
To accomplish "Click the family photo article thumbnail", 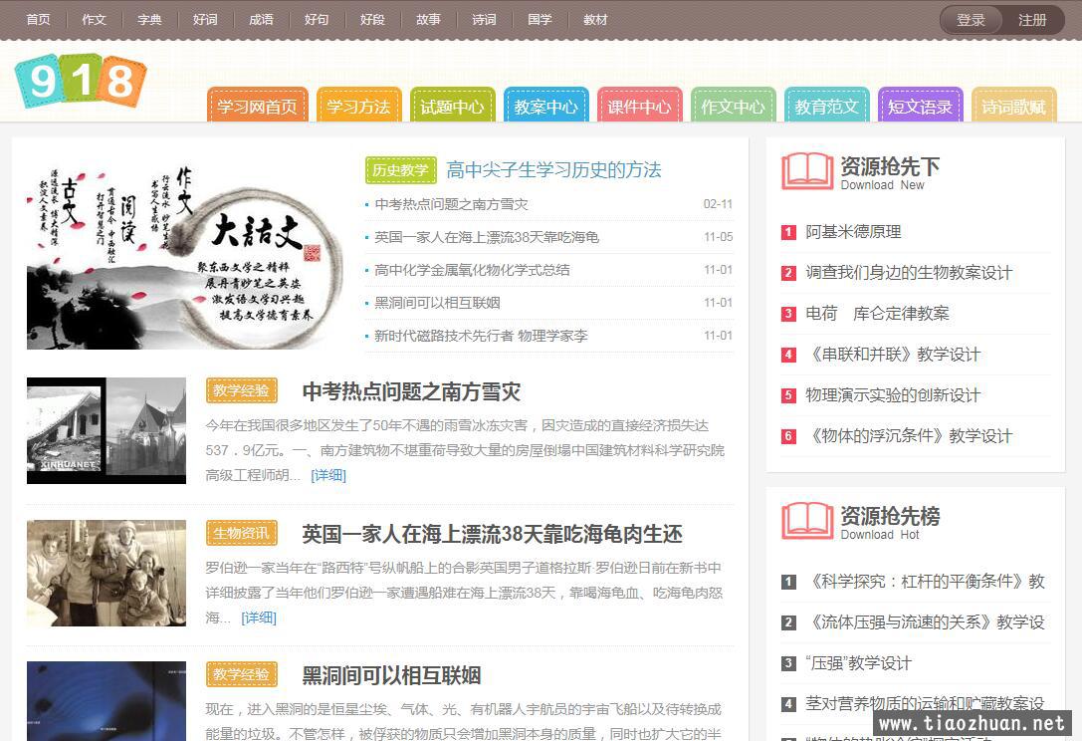I will tap(107, 574).
